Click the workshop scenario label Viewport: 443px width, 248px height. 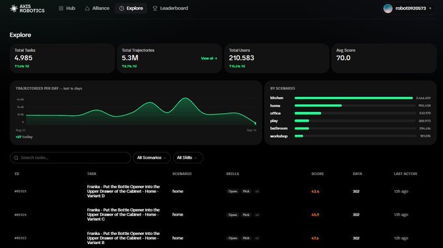(279, 136)
